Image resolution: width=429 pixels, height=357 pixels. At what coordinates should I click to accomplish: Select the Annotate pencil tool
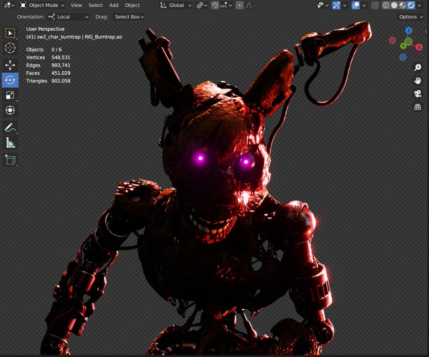point(10,128)
